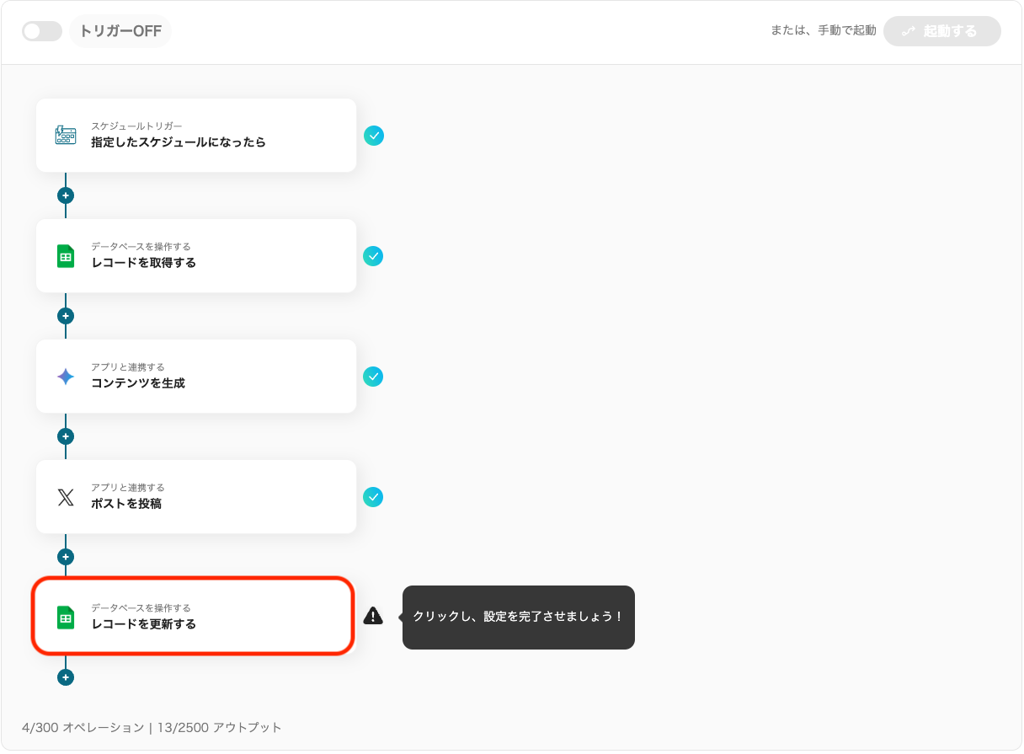The width and height of the screenshot is (1024, 754).
Task: Toggle the trigger ON/OFF switch
Action: pos(42,31)
